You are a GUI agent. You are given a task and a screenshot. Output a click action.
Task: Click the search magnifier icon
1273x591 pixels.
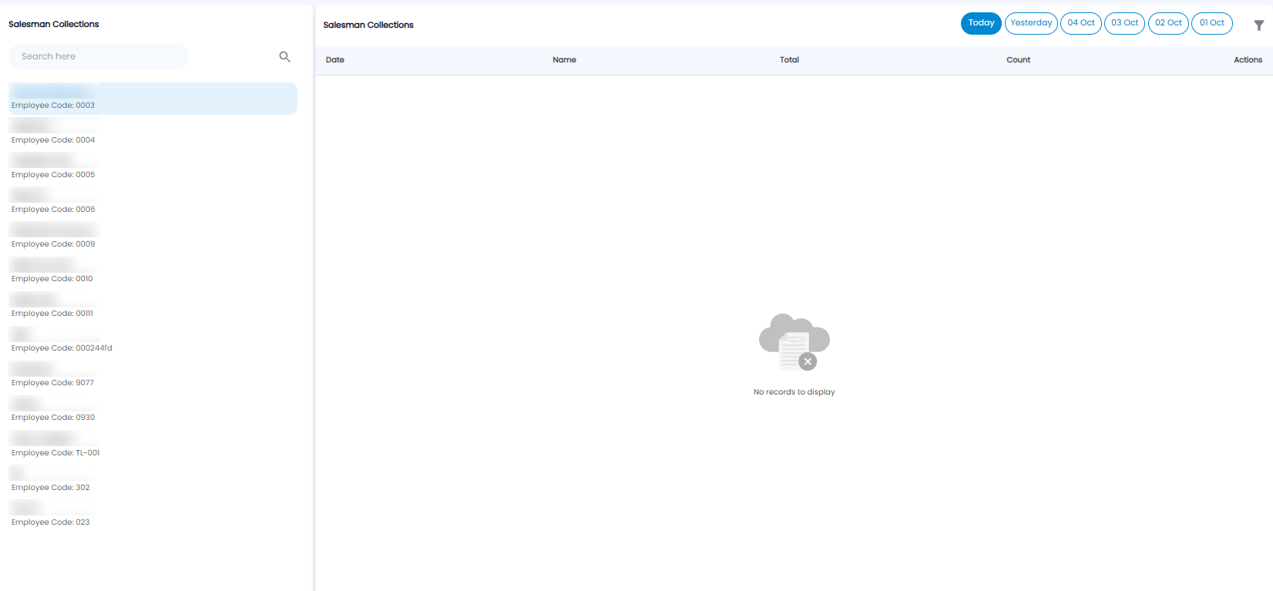pyautogui.click(x=284, y=56)
